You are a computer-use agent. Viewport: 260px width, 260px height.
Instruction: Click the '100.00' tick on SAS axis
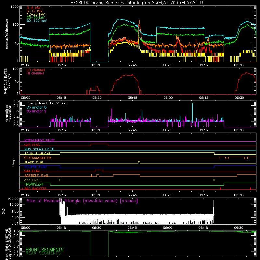point(13,199)
